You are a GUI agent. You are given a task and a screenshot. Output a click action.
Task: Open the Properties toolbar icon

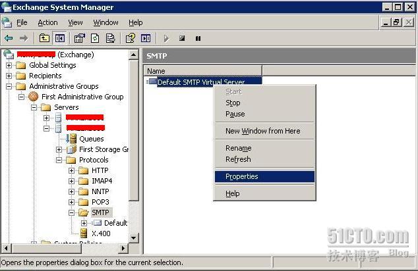click(79, 38)
